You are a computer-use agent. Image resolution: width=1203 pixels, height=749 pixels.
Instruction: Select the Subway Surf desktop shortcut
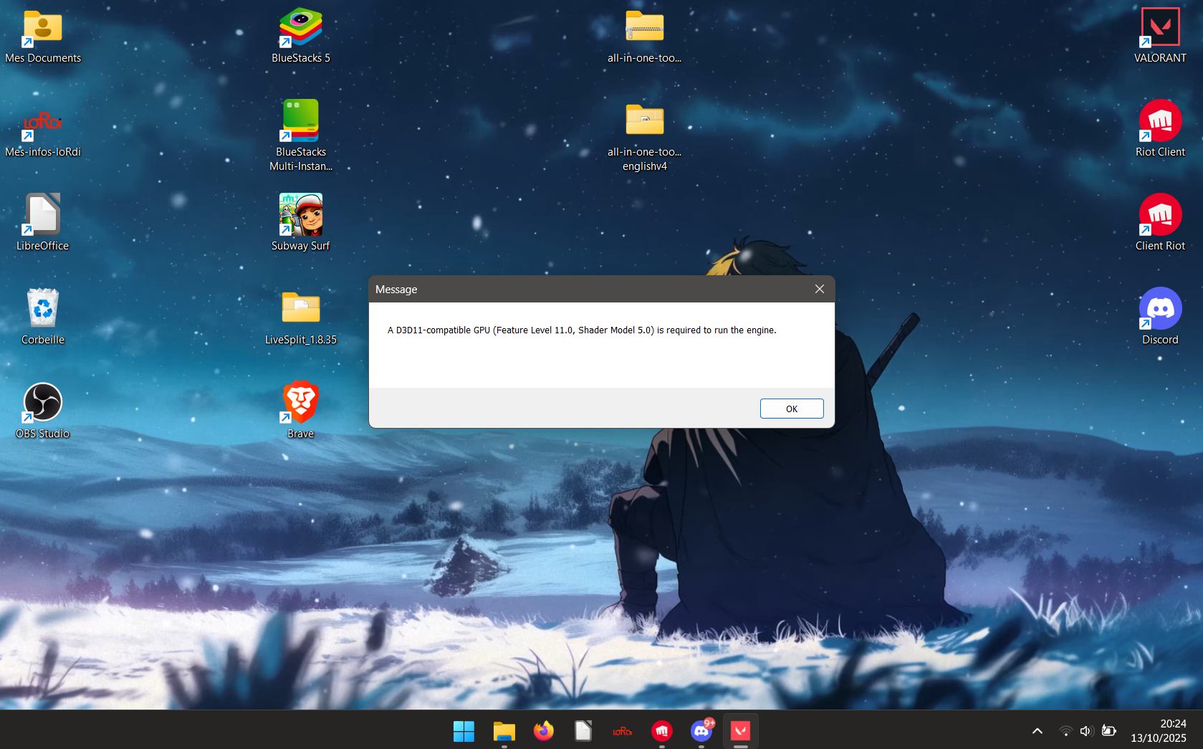pyautogui.click(x=301, y=223)
